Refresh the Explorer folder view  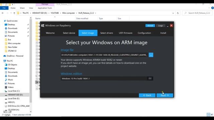pos(178,13)
